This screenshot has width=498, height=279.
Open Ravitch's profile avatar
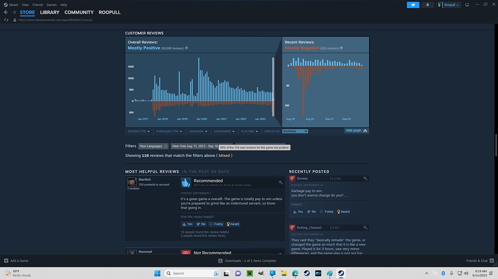132,182
